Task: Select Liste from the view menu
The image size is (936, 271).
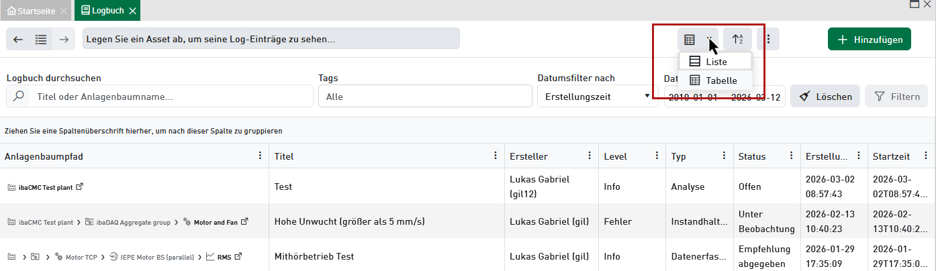Action: [716, 62]
